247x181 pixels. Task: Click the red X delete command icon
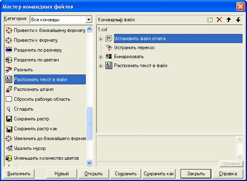tap(220, 20)
